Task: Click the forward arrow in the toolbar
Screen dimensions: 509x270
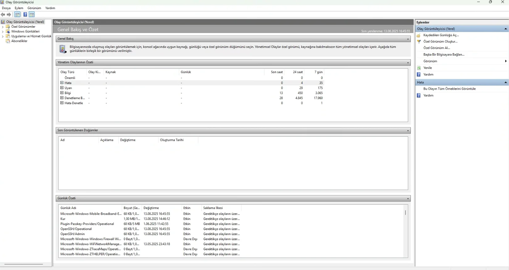Action: tap(9, 14)
